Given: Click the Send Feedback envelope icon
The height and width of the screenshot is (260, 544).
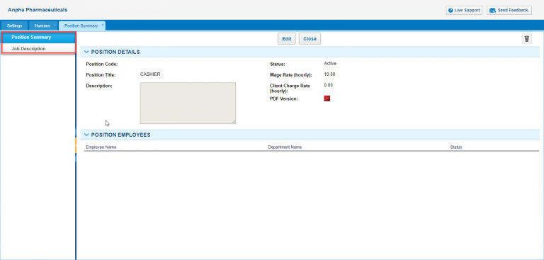Looking at the screenshot, I should tap(492, 11).
